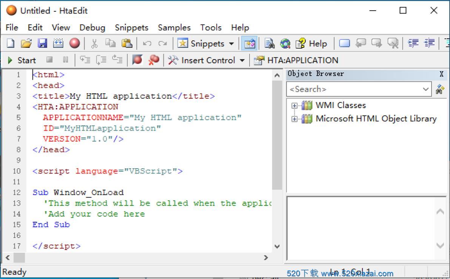This screenshot has height=279, width=450.
Task: Expand the WMI Classes tree node
Action: (x=294, y=105)
